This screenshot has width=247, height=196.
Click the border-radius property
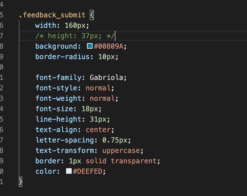click(x=63, y=57)
